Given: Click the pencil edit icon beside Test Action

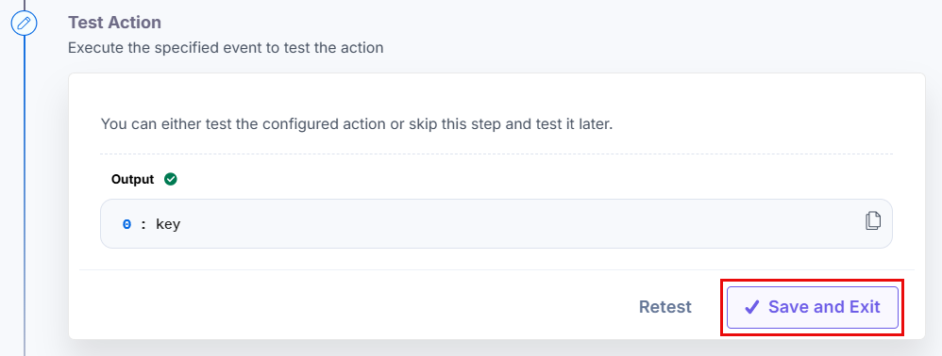Looking at the screenshot, I should point(24,24).
